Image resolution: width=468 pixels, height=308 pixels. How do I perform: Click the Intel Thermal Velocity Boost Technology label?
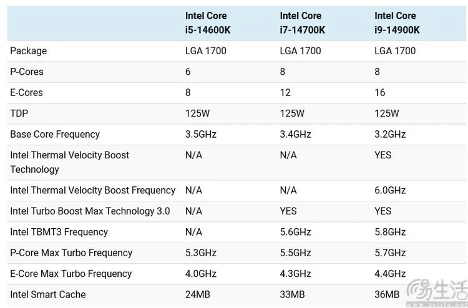[x=69, y=162]
